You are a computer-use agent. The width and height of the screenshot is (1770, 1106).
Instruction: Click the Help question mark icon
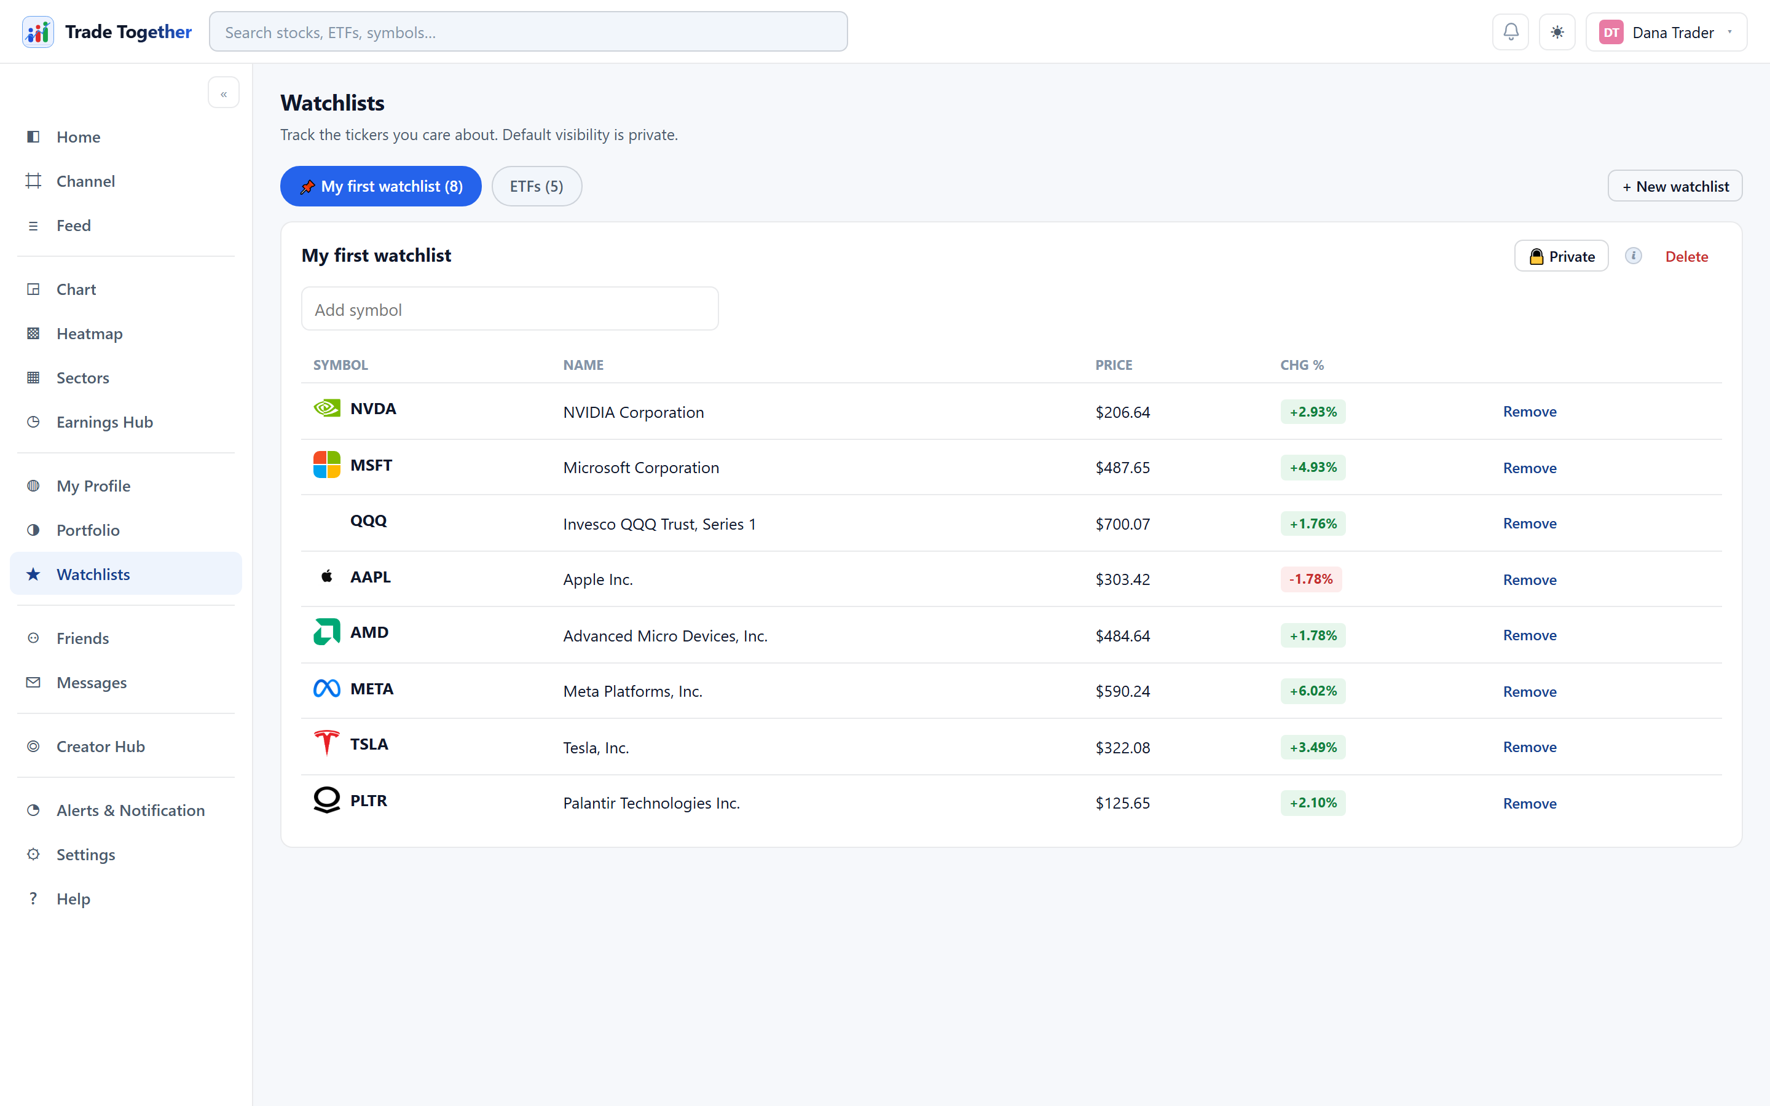34,898
